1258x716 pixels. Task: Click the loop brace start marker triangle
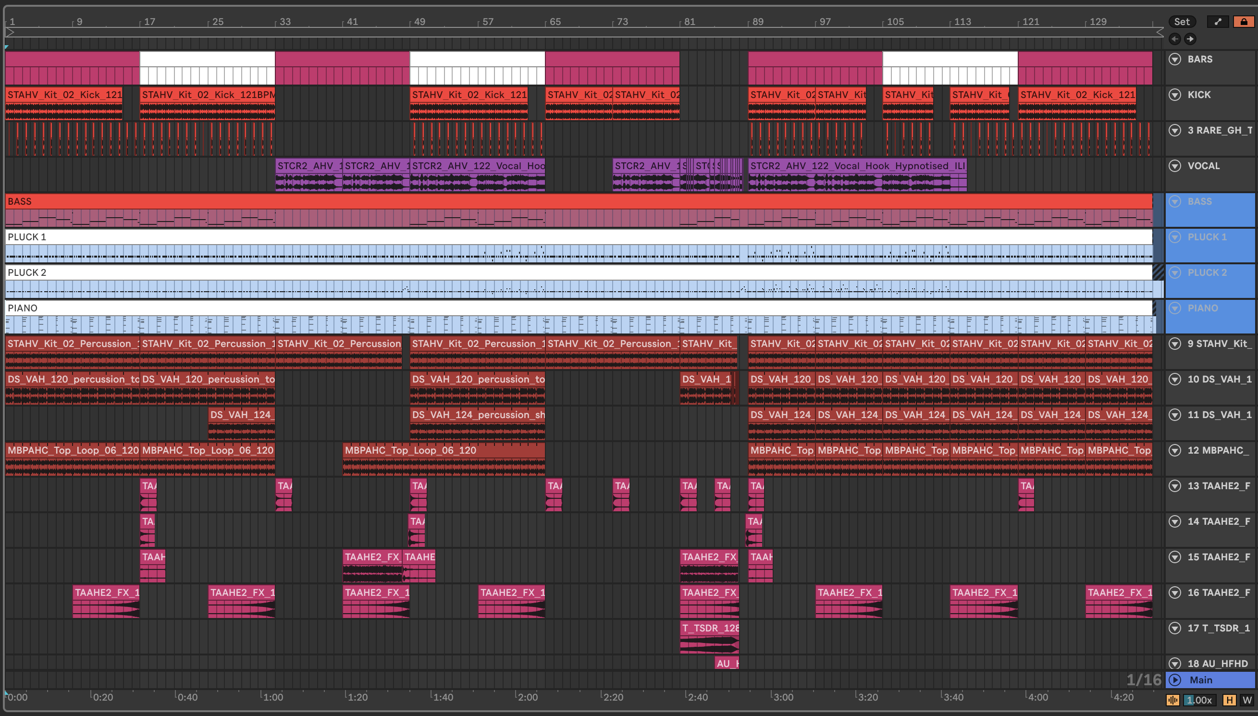click(10, 33)
